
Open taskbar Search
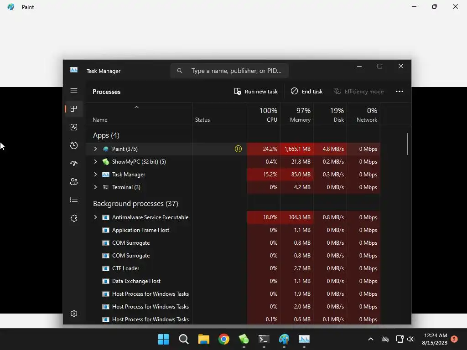coord(183,339)
